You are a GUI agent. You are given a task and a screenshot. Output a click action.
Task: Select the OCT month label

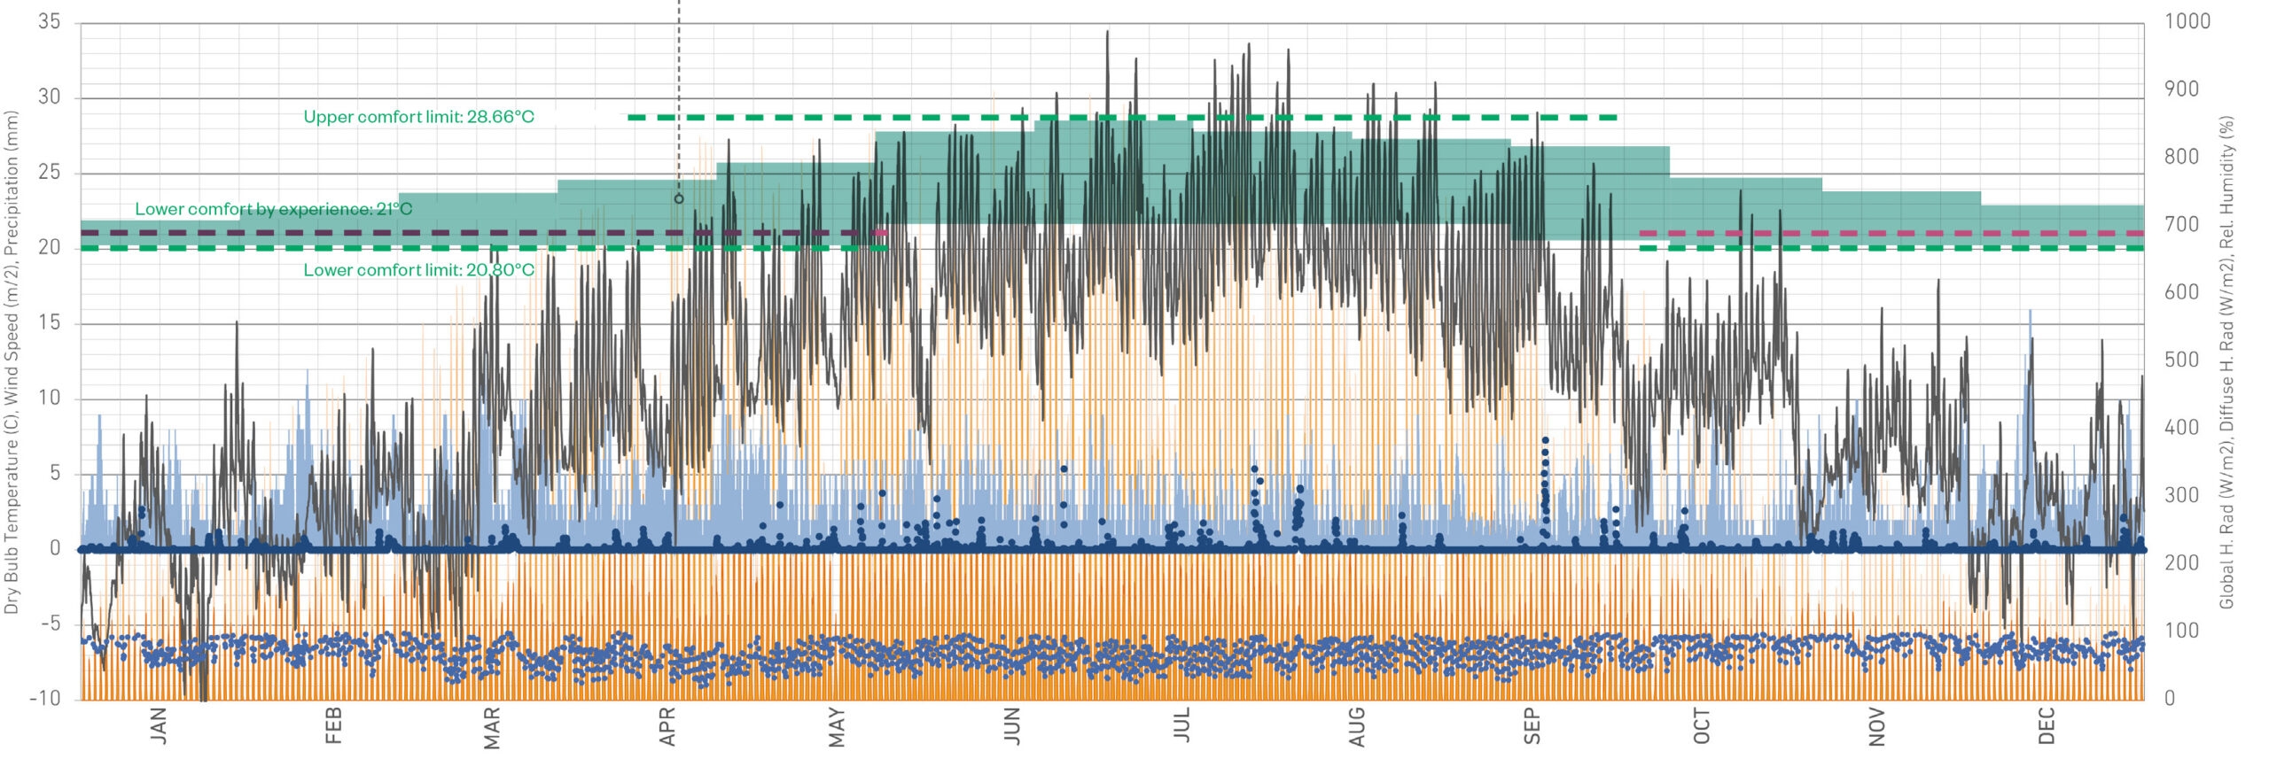point(1701,726)
